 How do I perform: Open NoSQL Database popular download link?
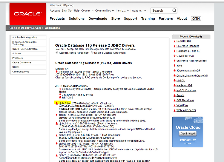tap(186, 90)
